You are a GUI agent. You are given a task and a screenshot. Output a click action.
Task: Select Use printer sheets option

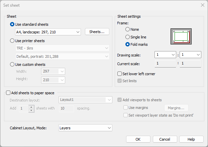pyautogui.click(x=13, y=41)
